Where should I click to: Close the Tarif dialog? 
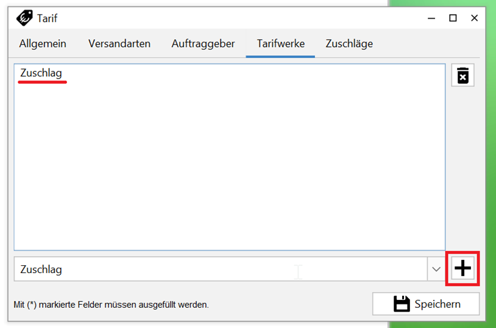pyautogui.click(x=474, y=18)
